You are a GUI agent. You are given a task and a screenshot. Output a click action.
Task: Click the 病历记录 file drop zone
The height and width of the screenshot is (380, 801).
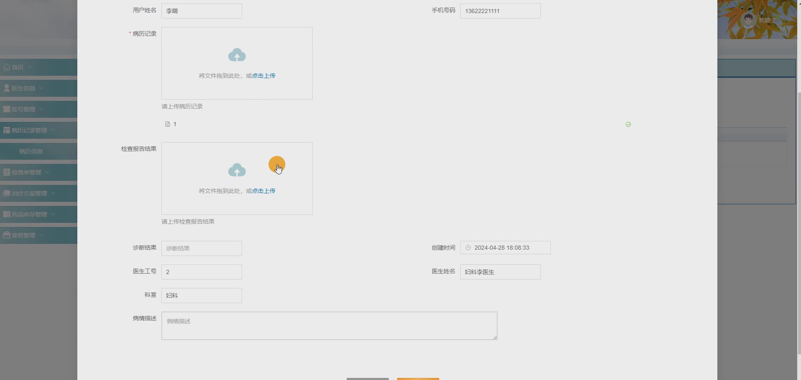(237, 63)
